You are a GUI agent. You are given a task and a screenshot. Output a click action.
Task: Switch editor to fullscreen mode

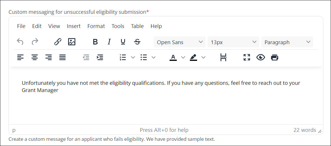coord(247,57)
